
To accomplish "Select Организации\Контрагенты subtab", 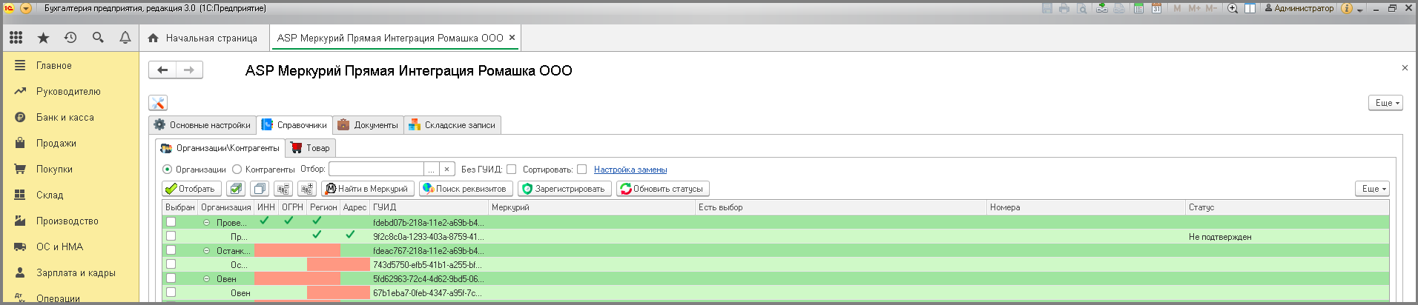I will click(220, 148).
